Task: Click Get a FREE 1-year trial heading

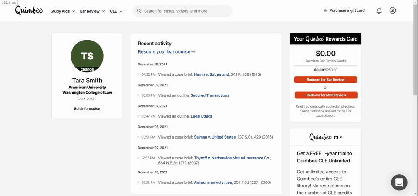Action: (324, 157)
